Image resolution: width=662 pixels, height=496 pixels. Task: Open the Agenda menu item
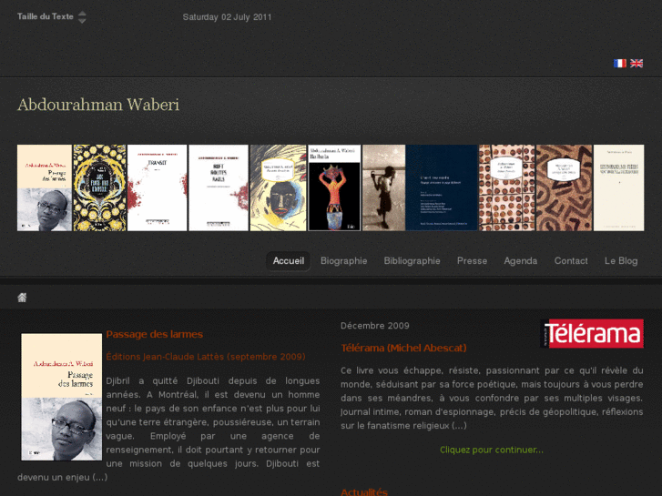pyautogui.click(x=521, y=261)
